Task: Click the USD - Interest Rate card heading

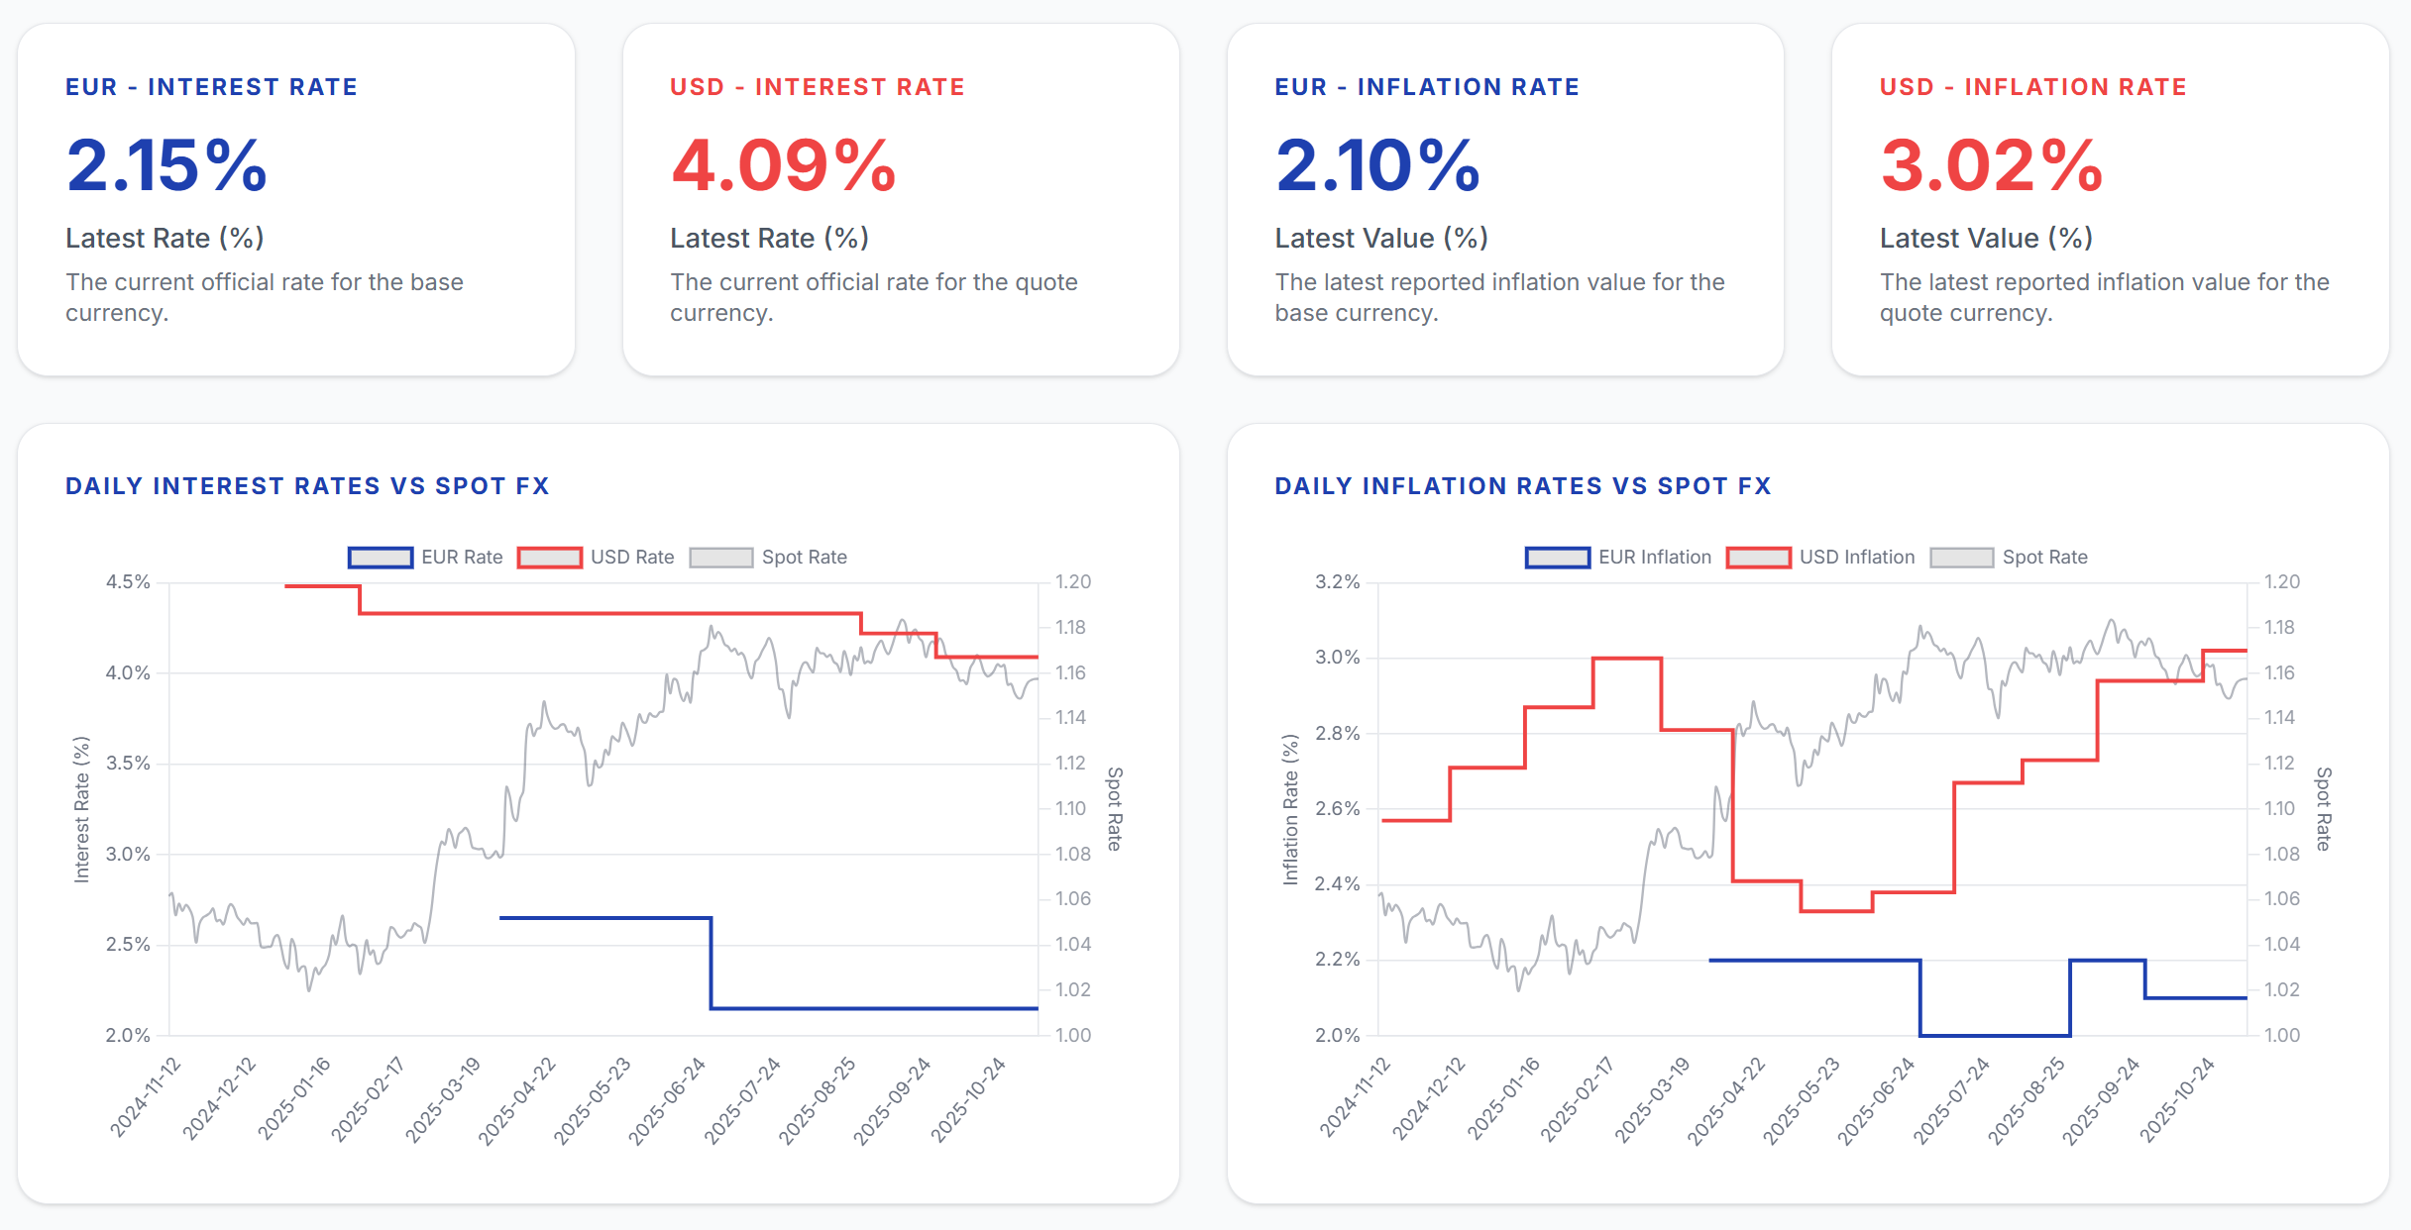Action: pyautogui.click(x=817, y=87)
